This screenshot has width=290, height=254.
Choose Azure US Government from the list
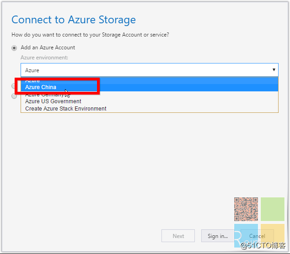[x=150, y=101]
